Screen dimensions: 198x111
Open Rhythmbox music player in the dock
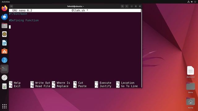[x=4, y=34]
